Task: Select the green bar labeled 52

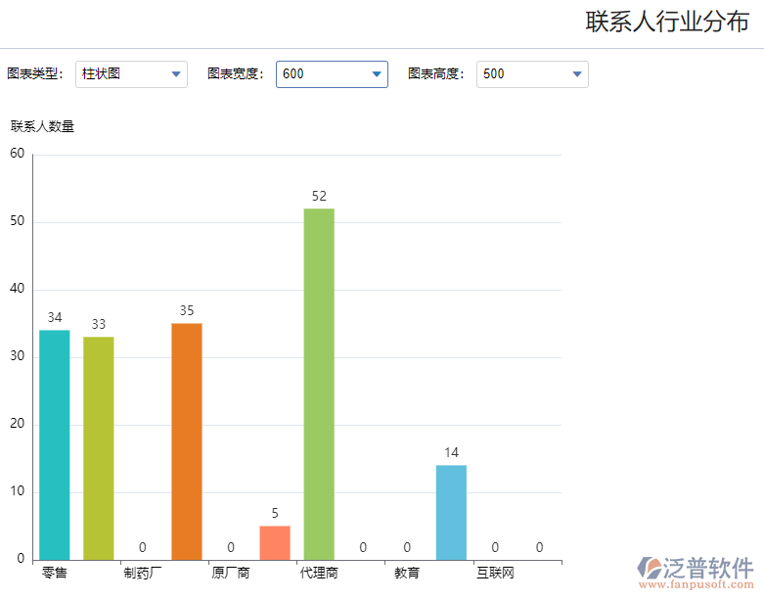Action: pyautogui.click(x=319, y=384)
